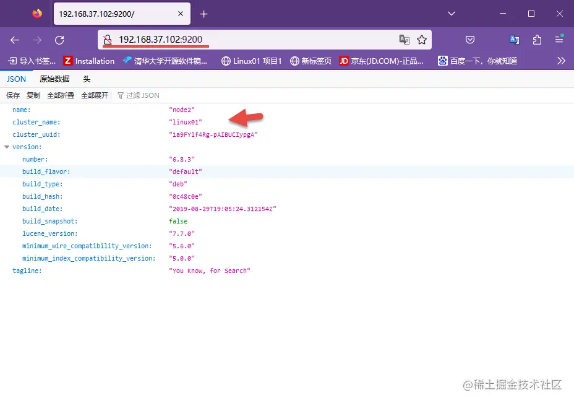Click the "5.0.0" value
This screenshot has width=574, height=403.
point(182,258)
